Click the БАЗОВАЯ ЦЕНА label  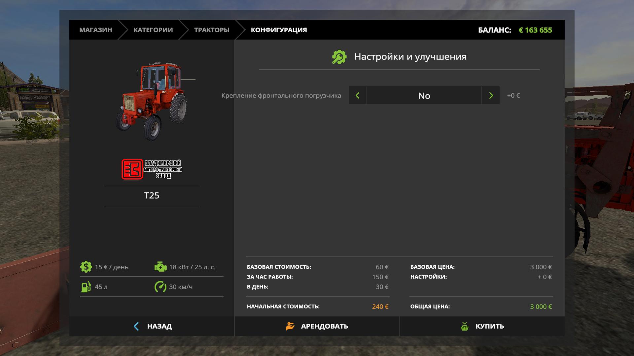pyautogui.click(x=433, y=267)
